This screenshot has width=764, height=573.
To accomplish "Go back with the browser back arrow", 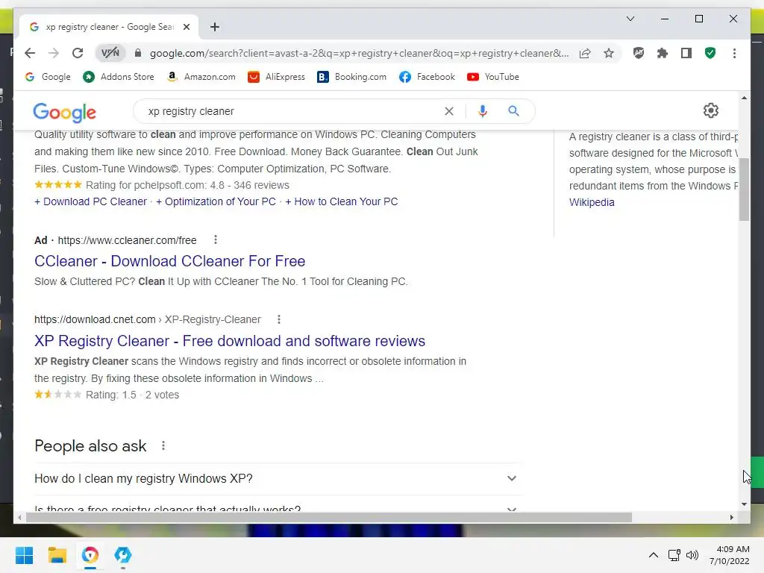I will point(30,53).
